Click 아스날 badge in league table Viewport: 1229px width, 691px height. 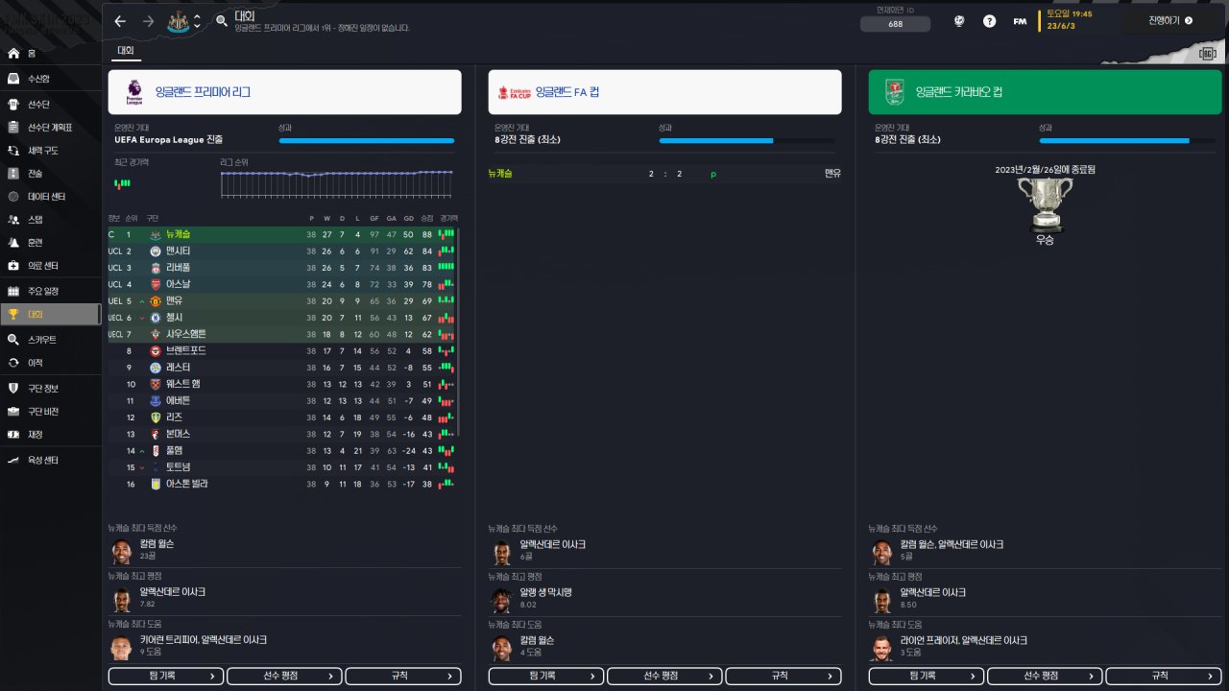click(x=156, y=284)
